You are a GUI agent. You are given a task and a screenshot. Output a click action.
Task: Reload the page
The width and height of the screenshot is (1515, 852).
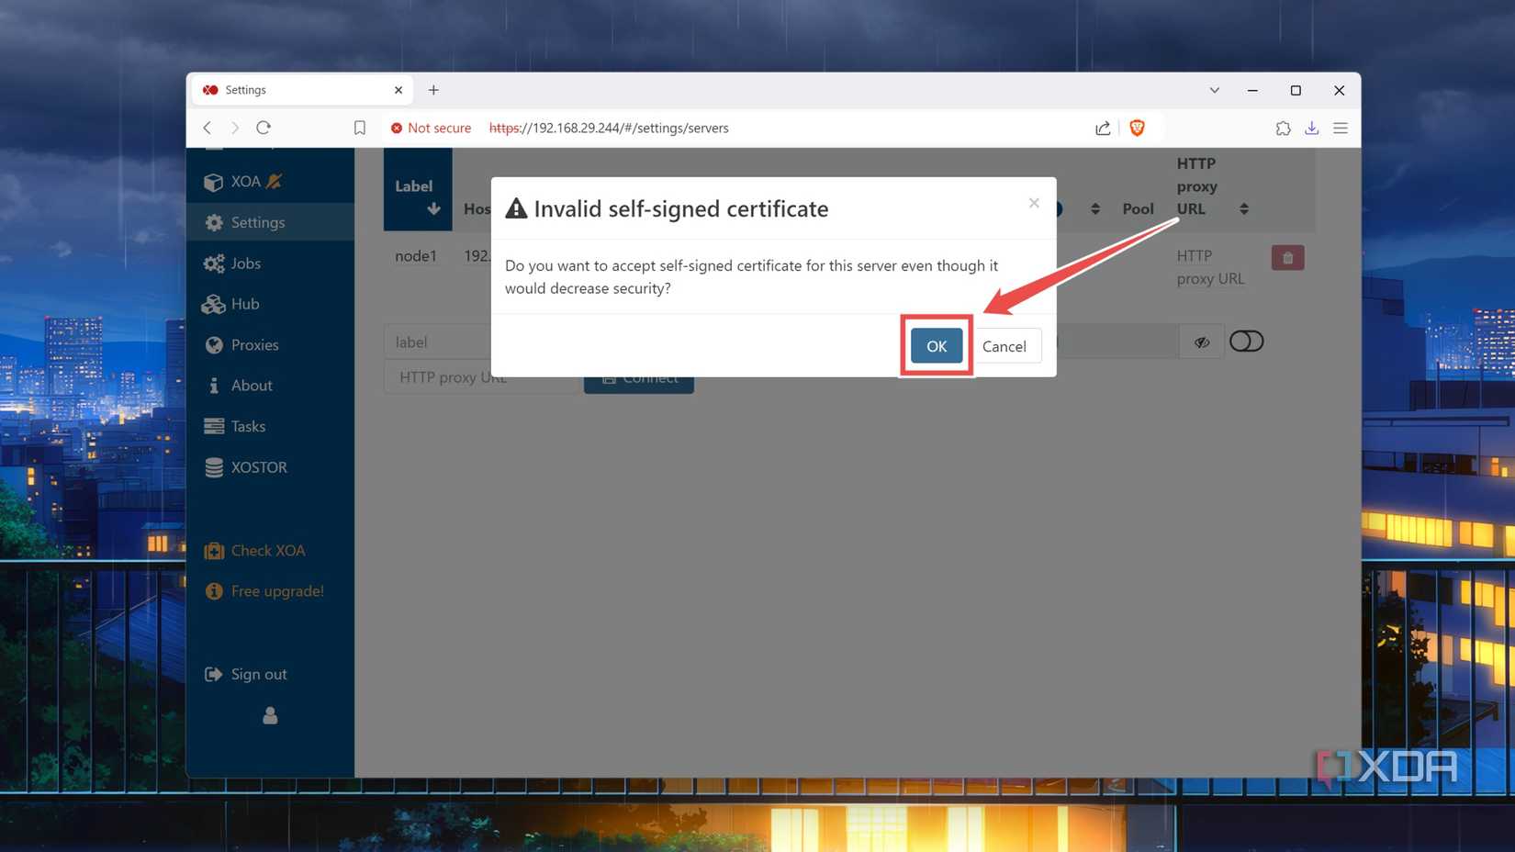click(x=264, y=128)
